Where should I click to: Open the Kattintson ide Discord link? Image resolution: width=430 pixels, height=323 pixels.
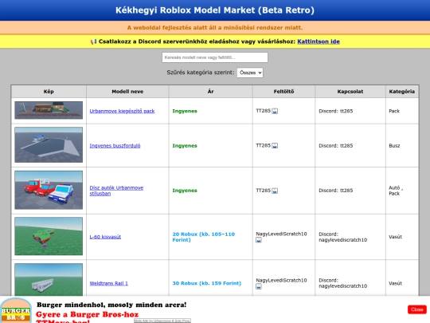[x=319, y=41]
